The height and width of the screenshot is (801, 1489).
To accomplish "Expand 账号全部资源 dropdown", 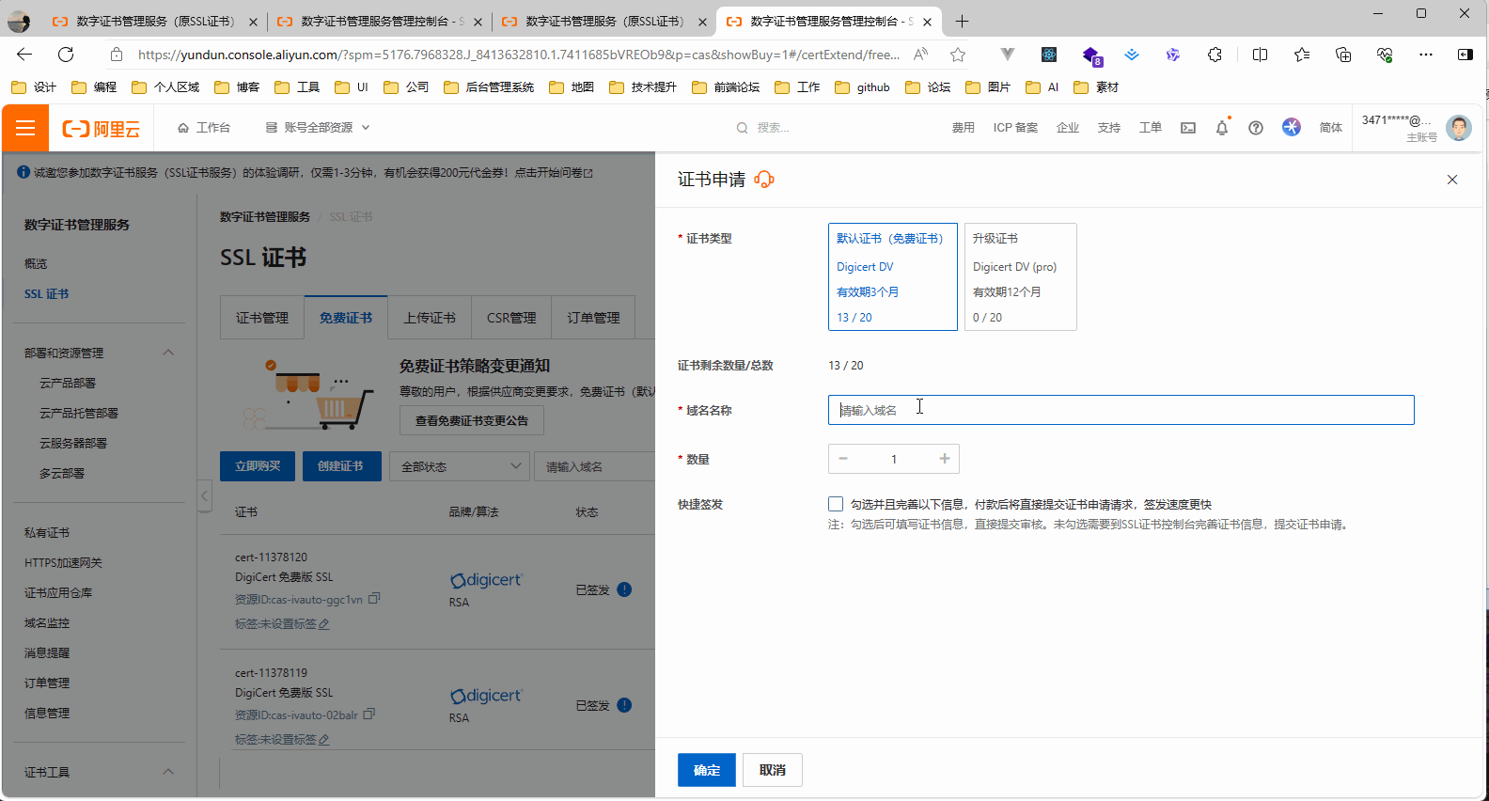I will pyautogui.click(x=318, y=128).
